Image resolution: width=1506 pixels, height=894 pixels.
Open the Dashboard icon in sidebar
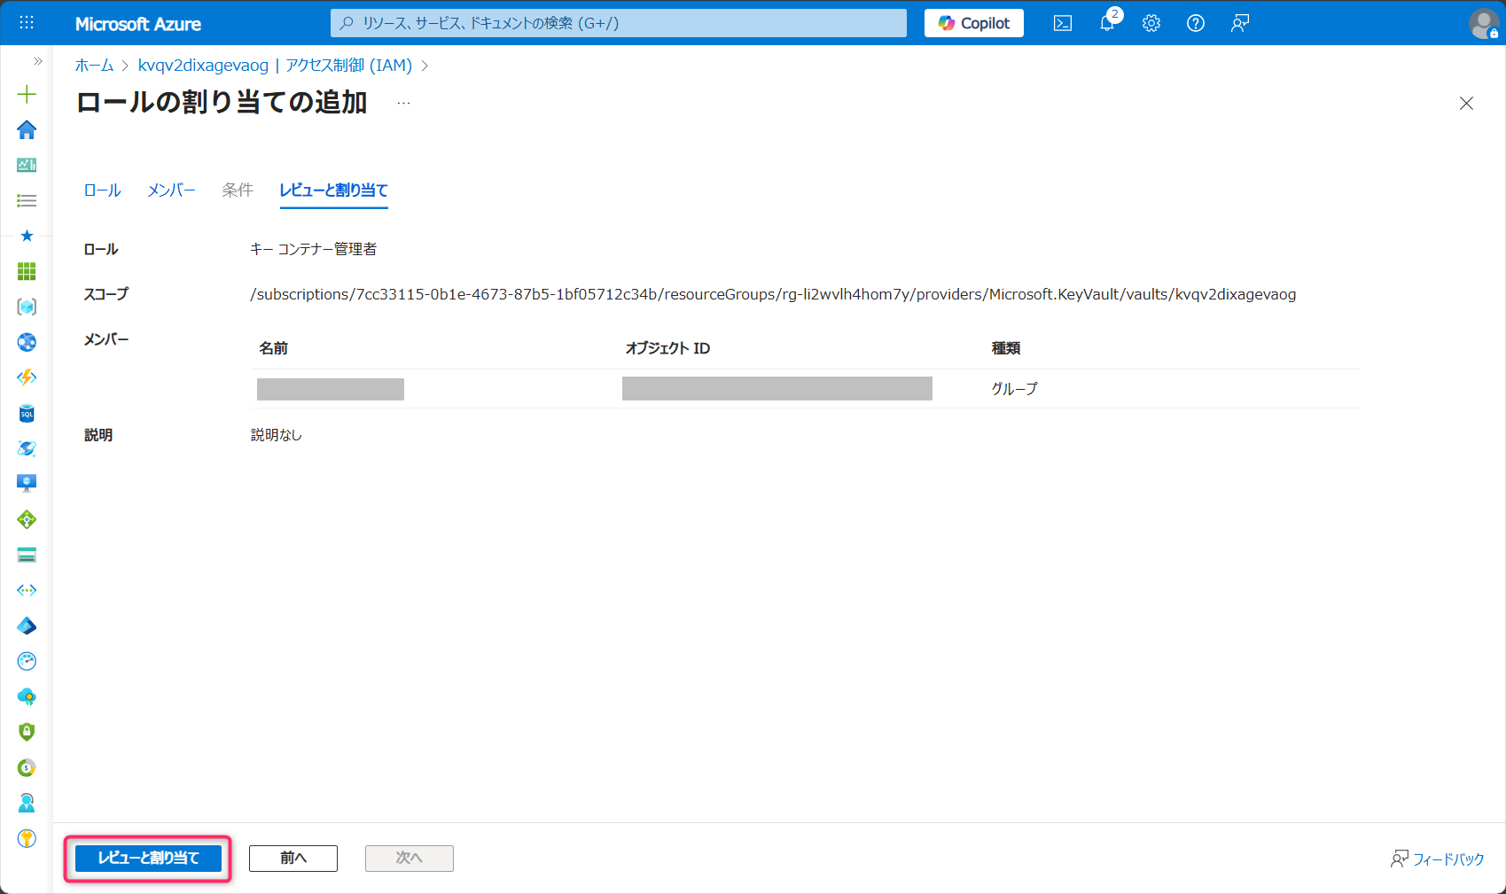click(27, 165)
